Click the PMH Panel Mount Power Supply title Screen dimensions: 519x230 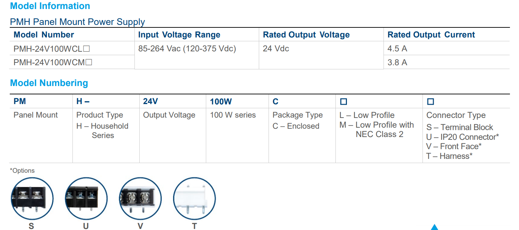pos(77,22)
